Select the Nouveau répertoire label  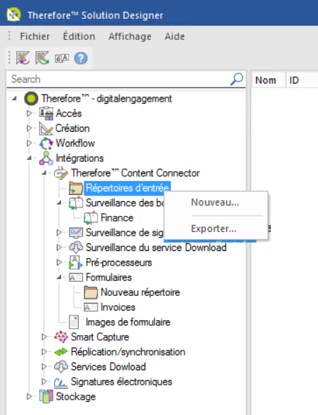[x=140, y=292]
